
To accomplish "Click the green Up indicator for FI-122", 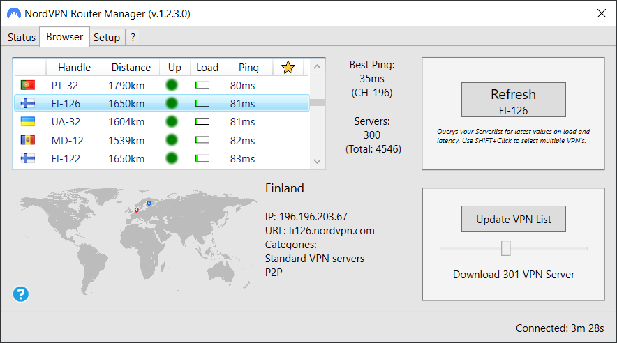I will click(172, 158).
